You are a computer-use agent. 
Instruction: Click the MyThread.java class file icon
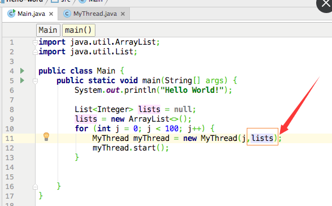tap(67, 14)
